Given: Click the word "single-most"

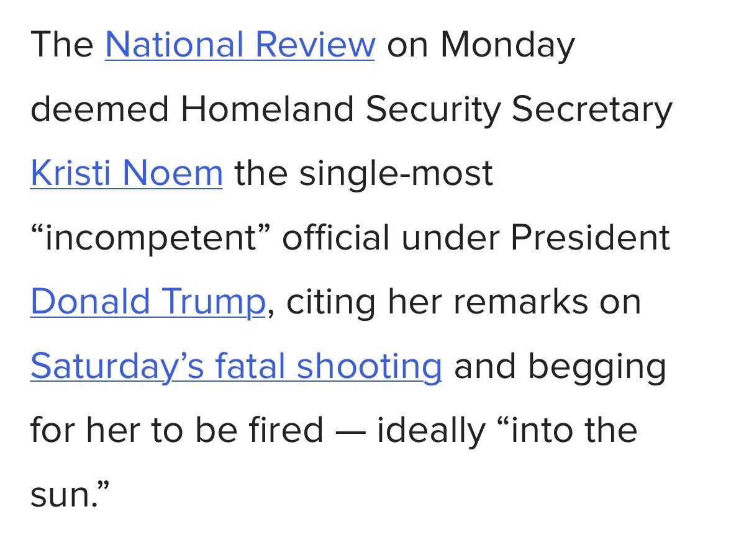Looking at the screenshot, I should (396, 173).
